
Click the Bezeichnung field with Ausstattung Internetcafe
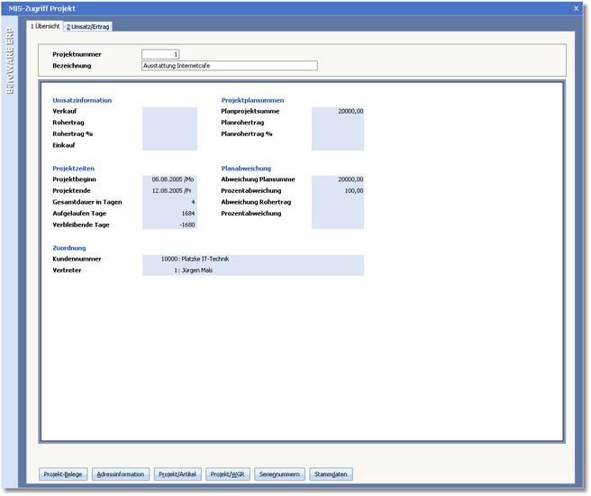(x=230, y=66)
